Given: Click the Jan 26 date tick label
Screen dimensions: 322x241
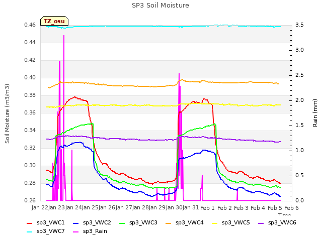Looking at the screenshot, I should [107, 208].
